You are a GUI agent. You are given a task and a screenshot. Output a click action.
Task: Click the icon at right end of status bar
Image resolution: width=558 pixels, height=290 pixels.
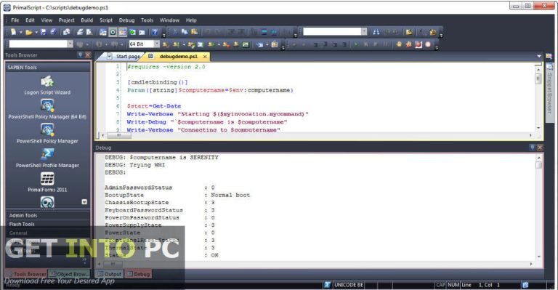tap(525, 285)
